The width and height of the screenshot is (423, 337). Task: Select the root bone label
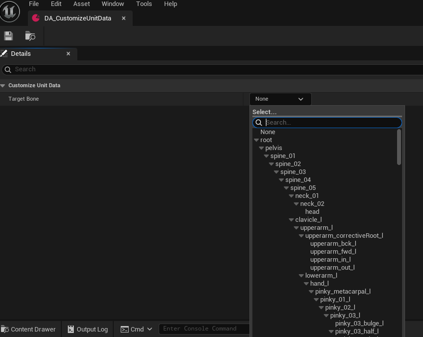pyautogui.click(x=266, y=140)
